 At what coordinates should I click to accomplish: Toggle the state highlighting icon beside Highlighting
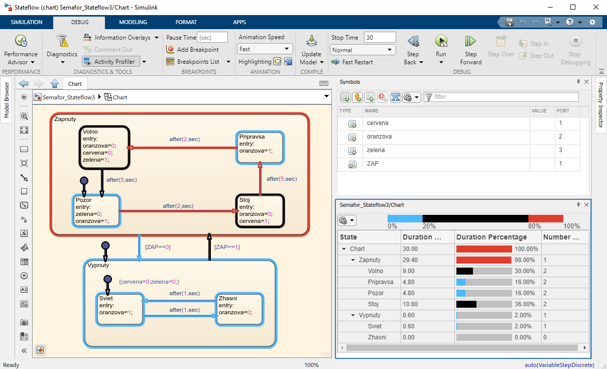click(277, 62)
